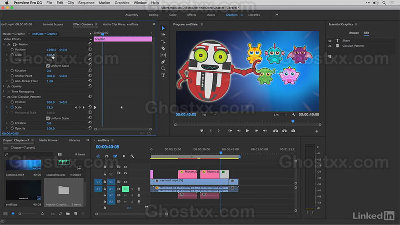Open the Fit zoom level dropdown
The width and height of the screenshot is (400, 225).
(209, 115)
